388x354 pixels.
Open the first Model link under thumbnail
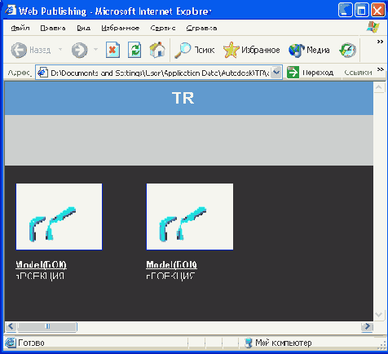(42, 264)
